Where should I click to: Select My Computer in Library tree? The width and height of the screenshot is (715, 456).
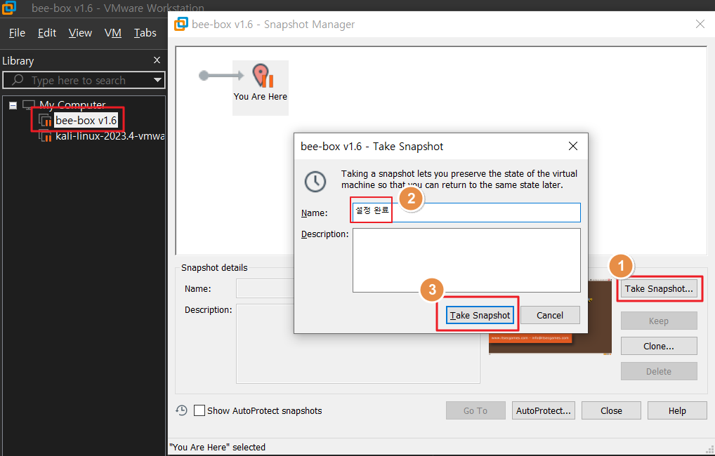coord(72,105)
